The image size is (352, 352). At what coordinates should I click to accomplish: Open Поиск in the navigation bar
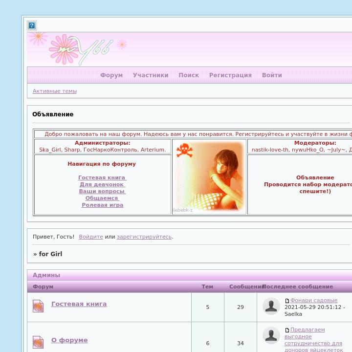[189, 75]
